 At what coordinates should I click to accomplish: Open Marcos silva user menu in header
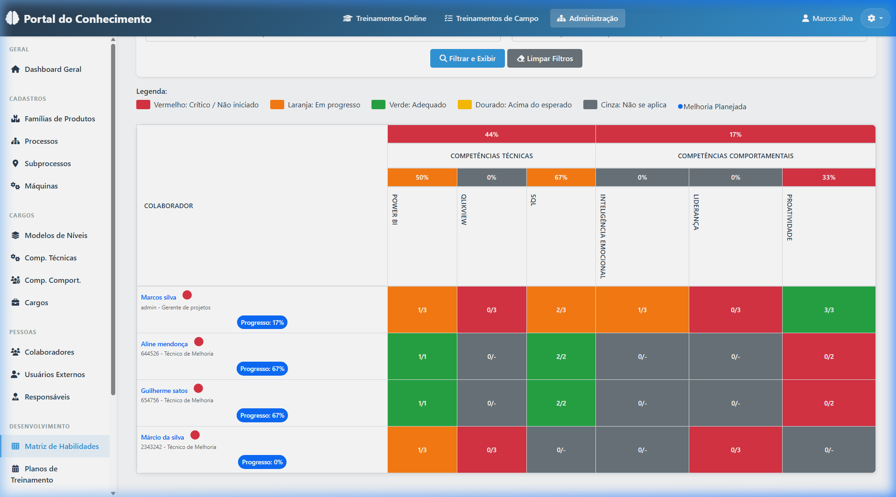pos(827,18)
